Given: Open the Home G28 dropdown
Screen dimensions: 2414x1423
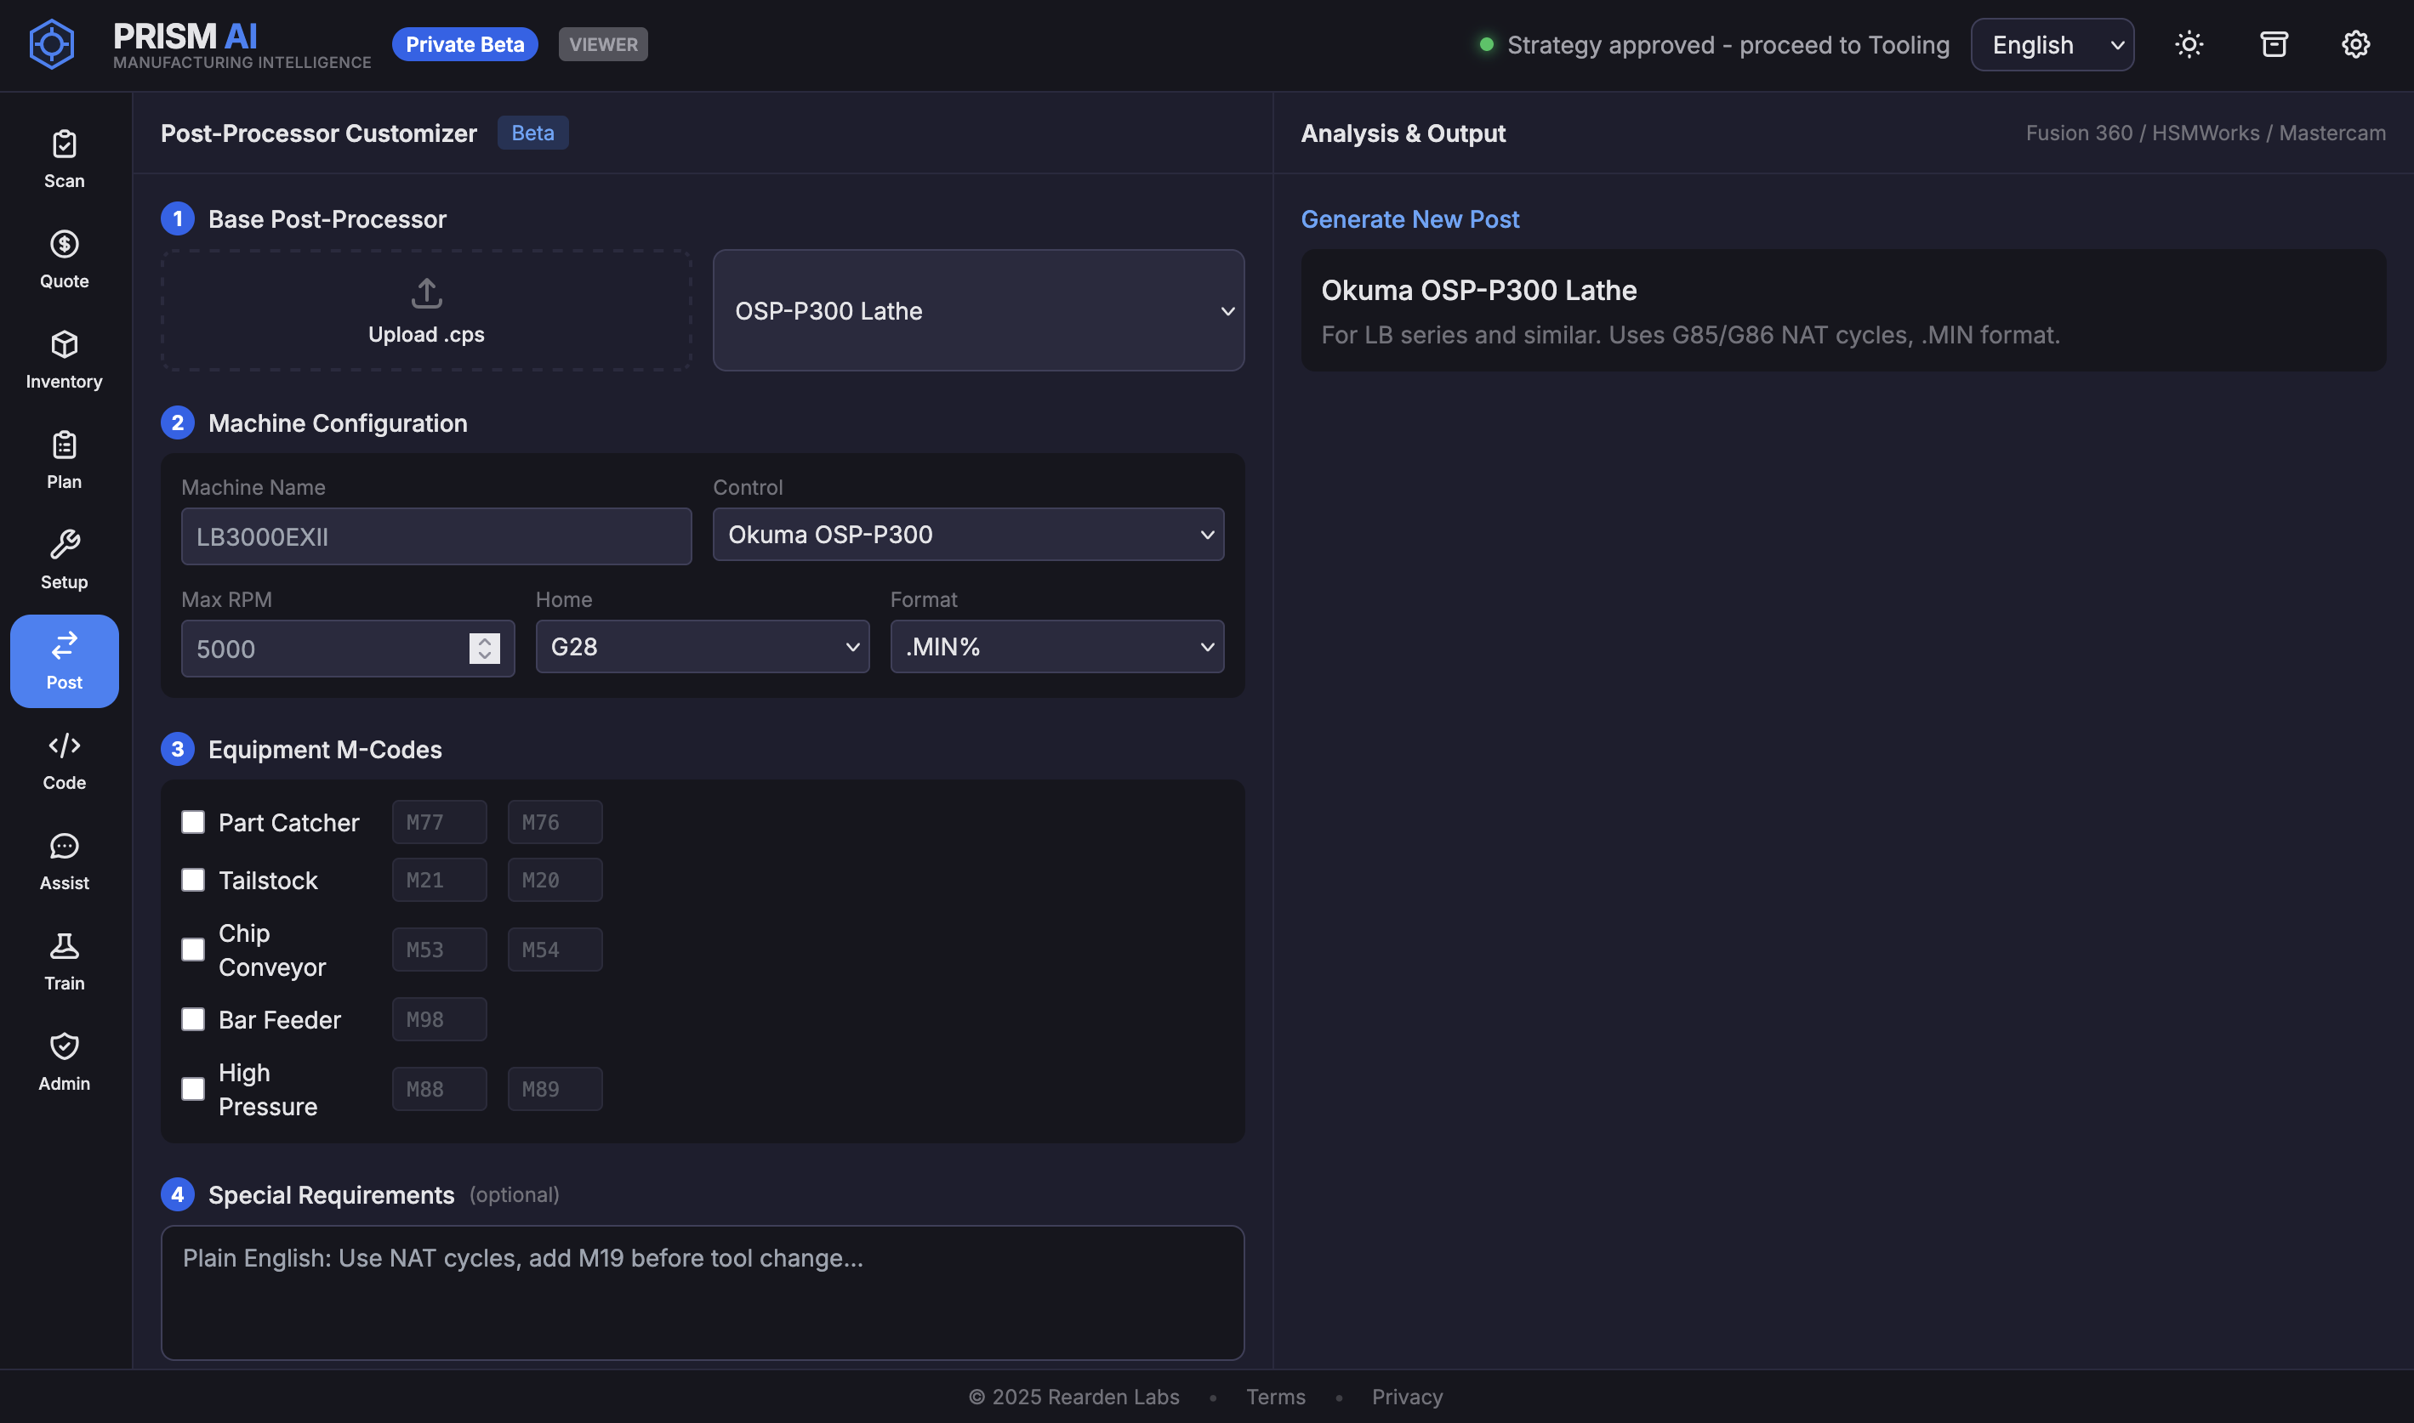Looking at the screenshot, I should pos(702,646).
